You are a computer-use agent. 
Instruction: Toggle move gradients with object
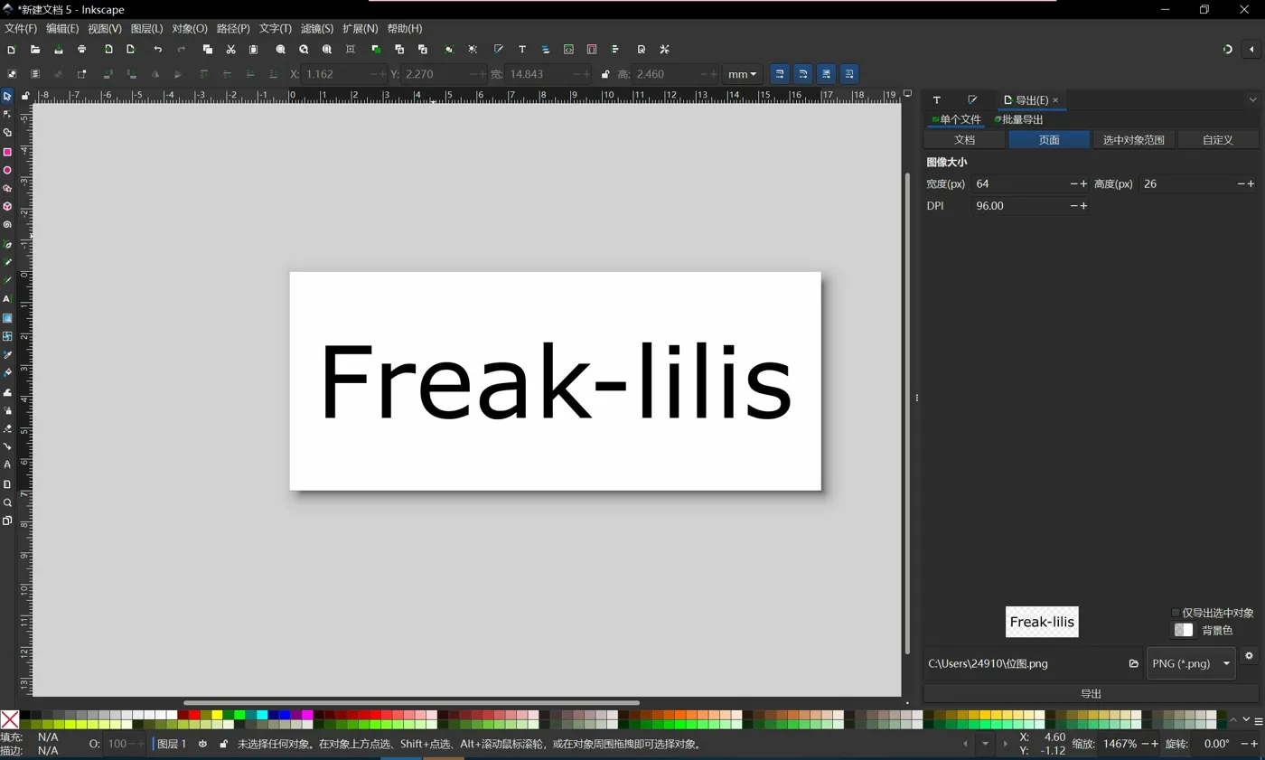826,74
